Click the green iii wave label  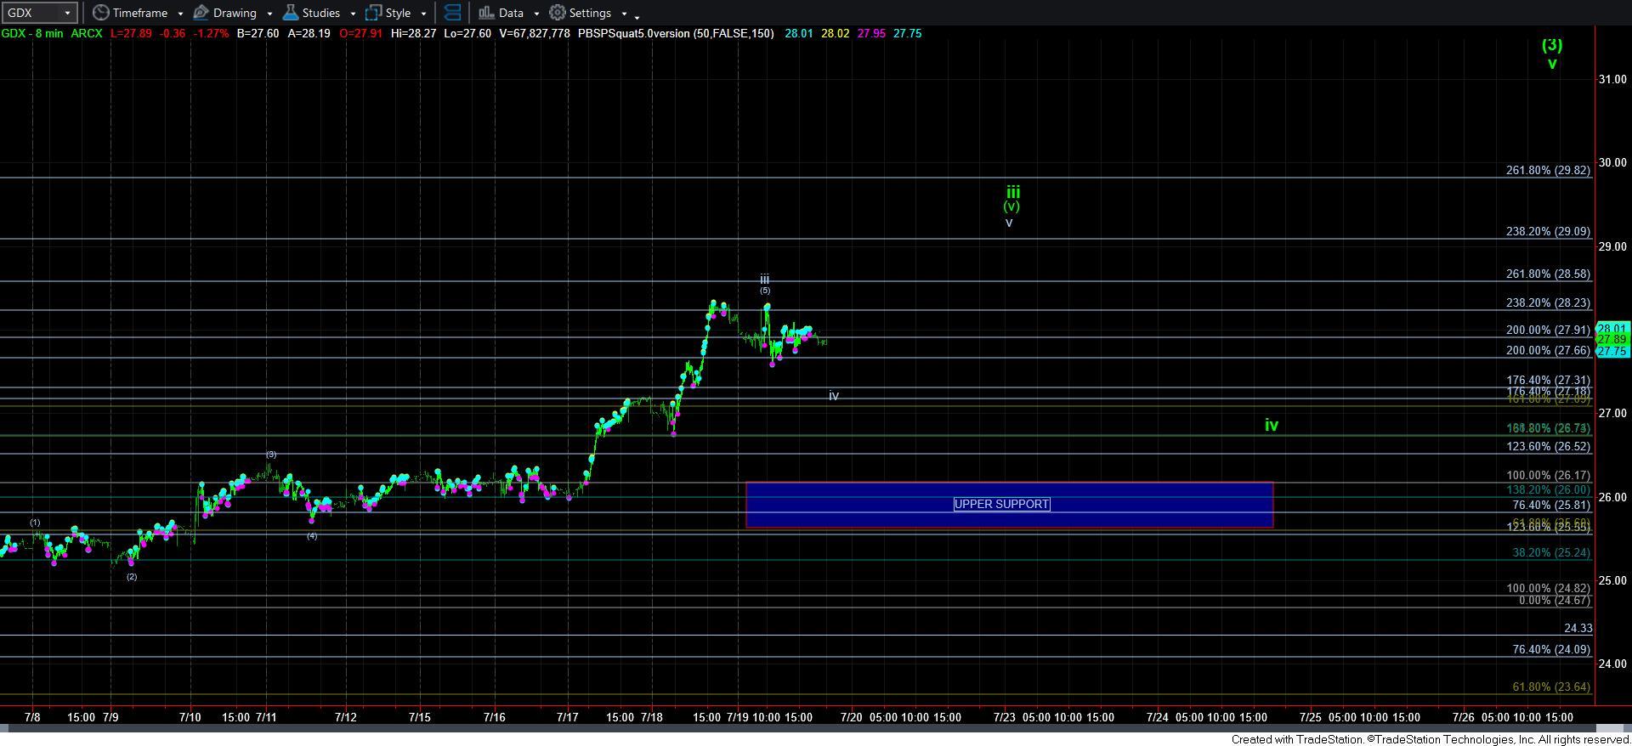pyautogui.click(x=1013, y=192)
